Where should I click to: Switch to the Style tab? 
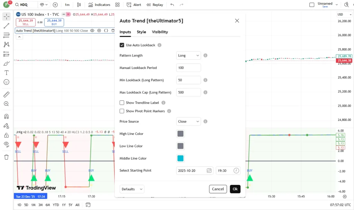click(x=141, y=32)
